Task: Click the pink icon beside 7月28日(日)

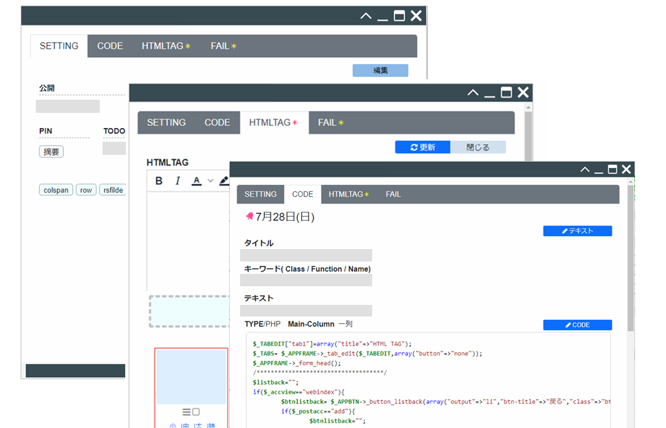Action: coord(249,217)
